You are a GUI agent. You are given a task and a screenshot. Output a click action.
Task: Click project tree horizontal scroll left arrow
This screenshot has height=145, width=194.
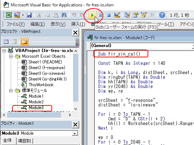[x=4, y=115]
